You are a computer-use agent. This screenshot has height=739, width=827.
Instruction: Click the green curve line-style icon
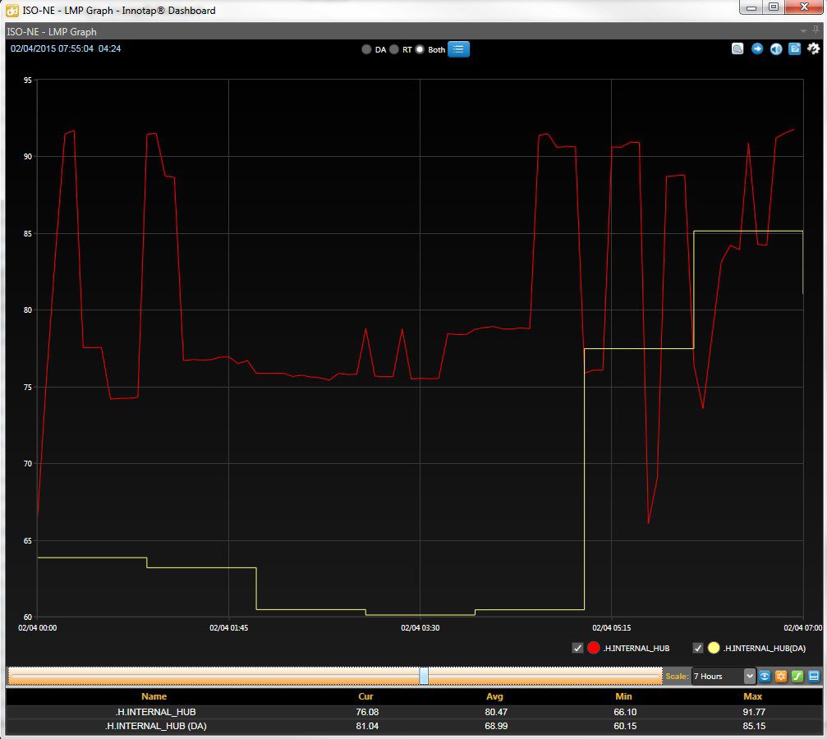[x=797, y=676]
